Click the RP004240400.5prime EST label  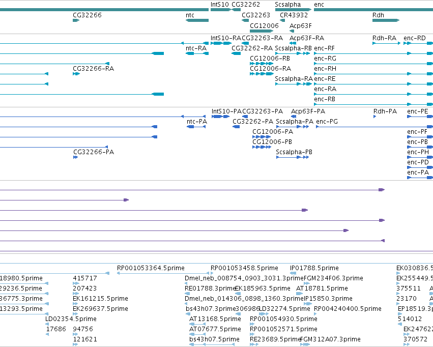tap(348, 309)
